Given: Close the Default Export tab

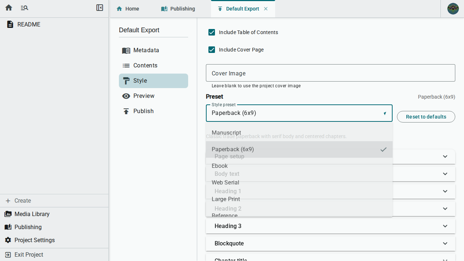Looking at the screenshot, I should coord(266,9).
